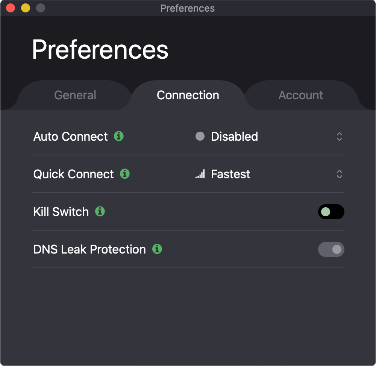
Task: Click the Auto Connect info icon
Action: [119, 136]
